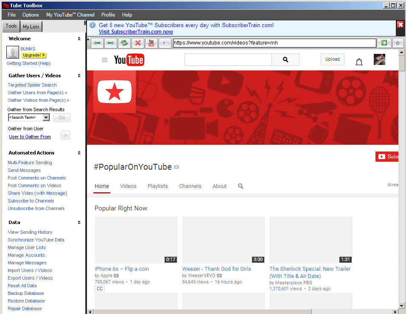Image resolution: width=406 pixels, height=314 pixels.
Task: Open Synchronize YouTube Data
Action: point(36,240)
